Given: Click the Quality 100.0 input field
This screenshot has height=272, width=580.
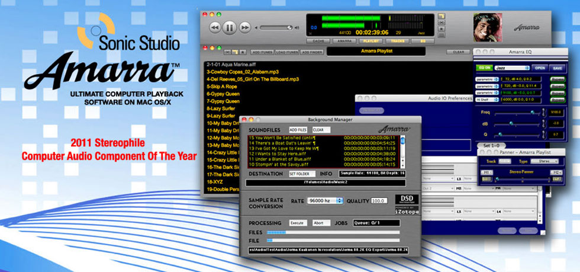Looking at the screenshot, I should point(379,200).
